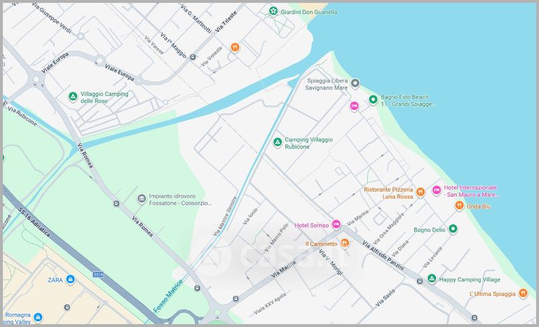Open the Romagna Shopping Valley marker
The height and width of the screenshot is (327, 539).
tap(38, 316)
